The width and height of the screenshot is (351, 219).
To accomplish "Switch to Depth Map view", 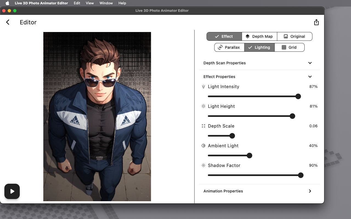I will click(x=259, y=36).
